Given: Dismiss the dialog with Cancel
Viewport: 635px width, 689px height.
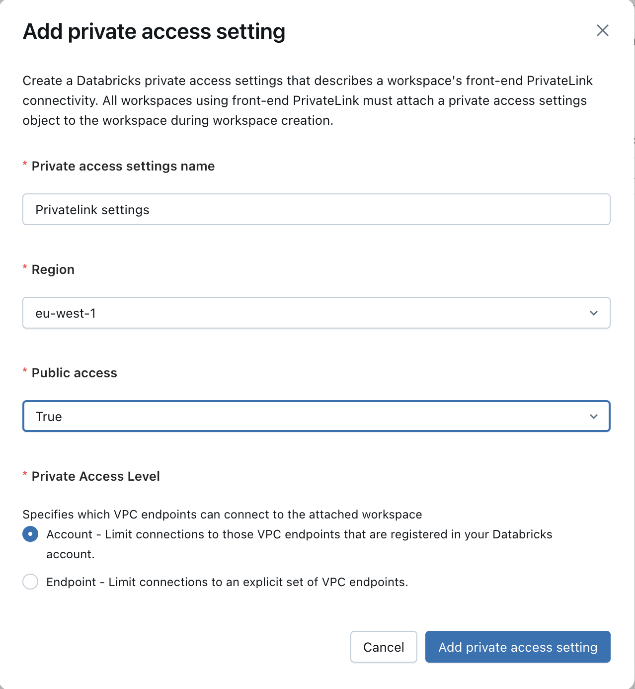Looking at the screenshot, I should click(383, 647).
